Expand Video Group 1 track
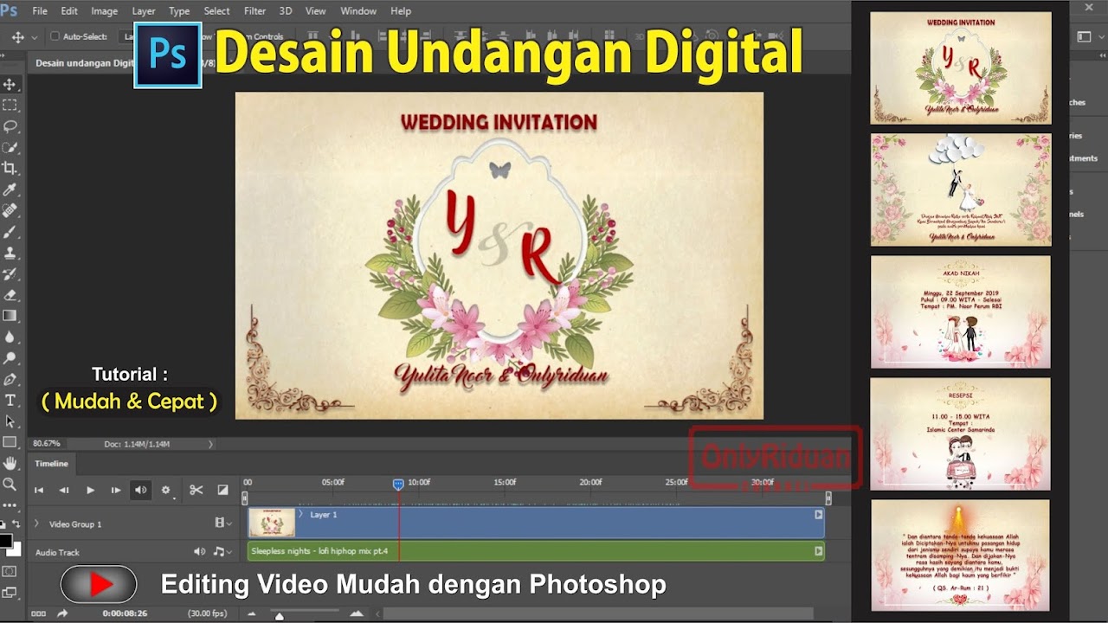Image resolution: width=1108 pixels, height=623 pixels. coord(36,523)
